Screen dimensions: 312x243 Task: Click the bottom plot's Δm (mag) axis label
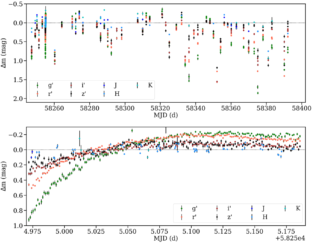coord(5,176)
